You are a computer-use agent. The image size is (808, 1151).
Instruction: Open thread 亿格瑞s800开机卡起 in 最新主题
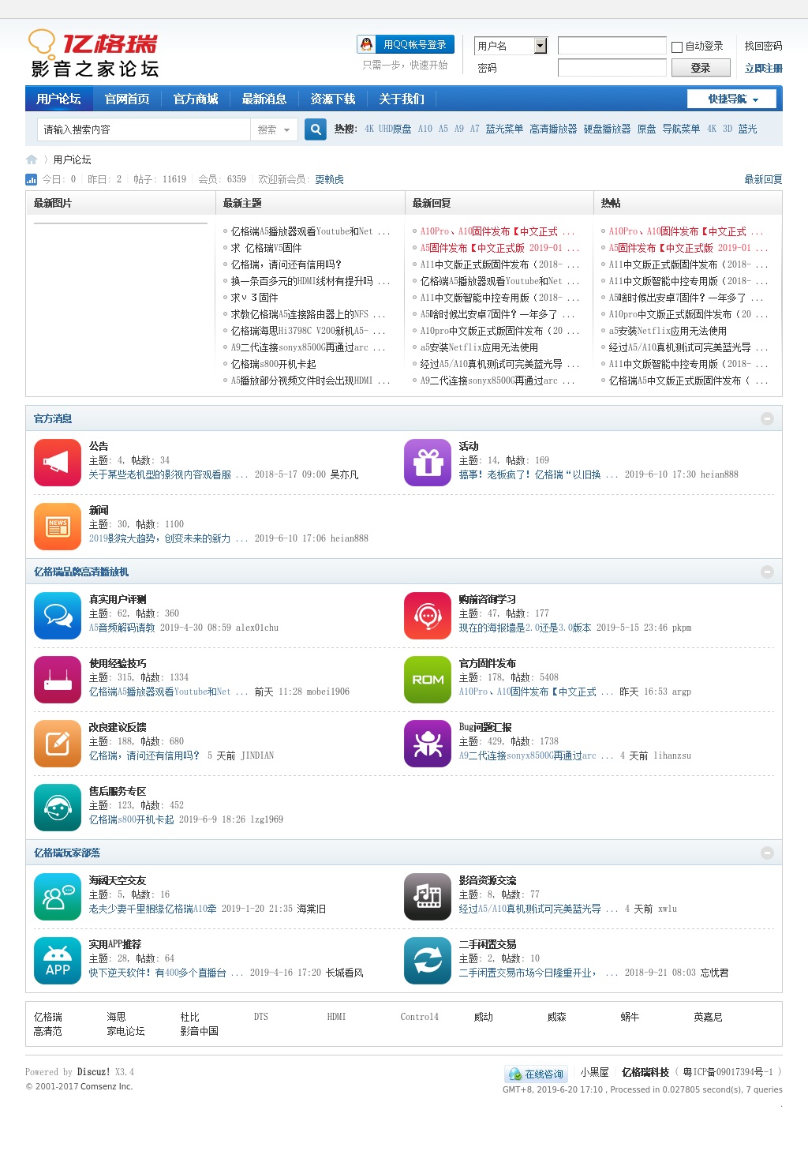[273, 364]
